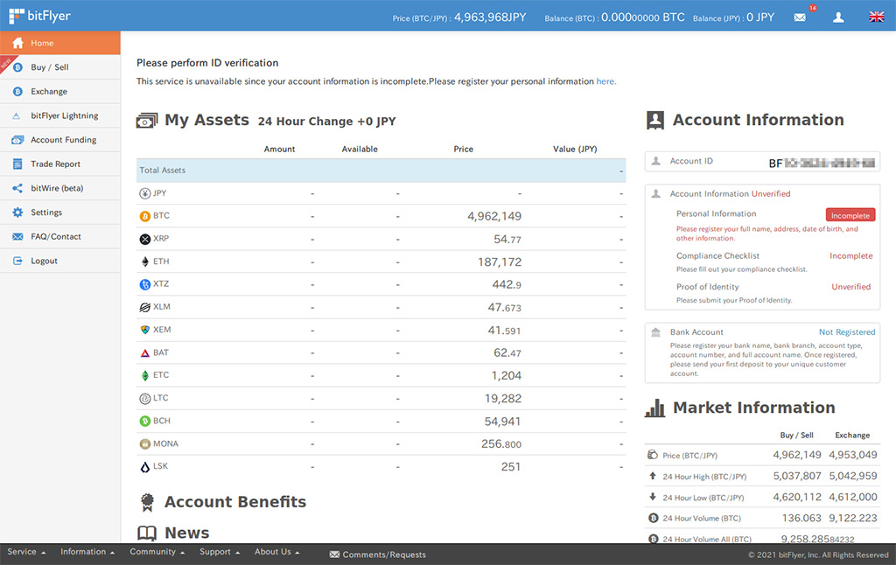This screenshot has width=896, height=565.
Task: Expand the Service footer menu
Action: click(x=26, y=552)
